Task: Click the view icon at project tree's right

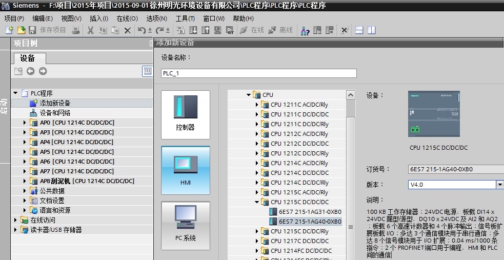Action: click(147, 71)
